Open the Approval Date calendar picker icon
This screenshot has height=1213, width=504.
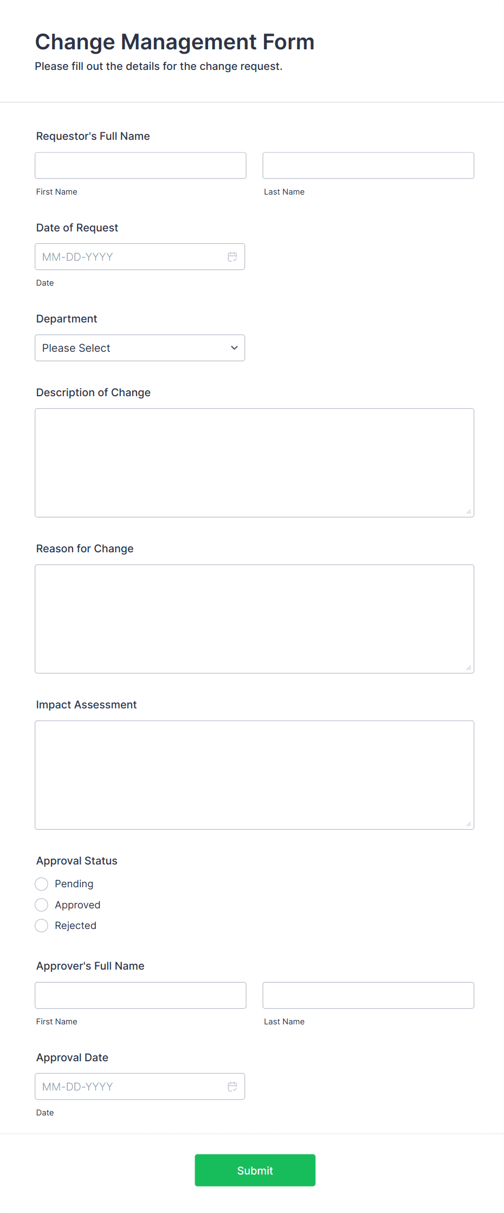coord(232,1086)
